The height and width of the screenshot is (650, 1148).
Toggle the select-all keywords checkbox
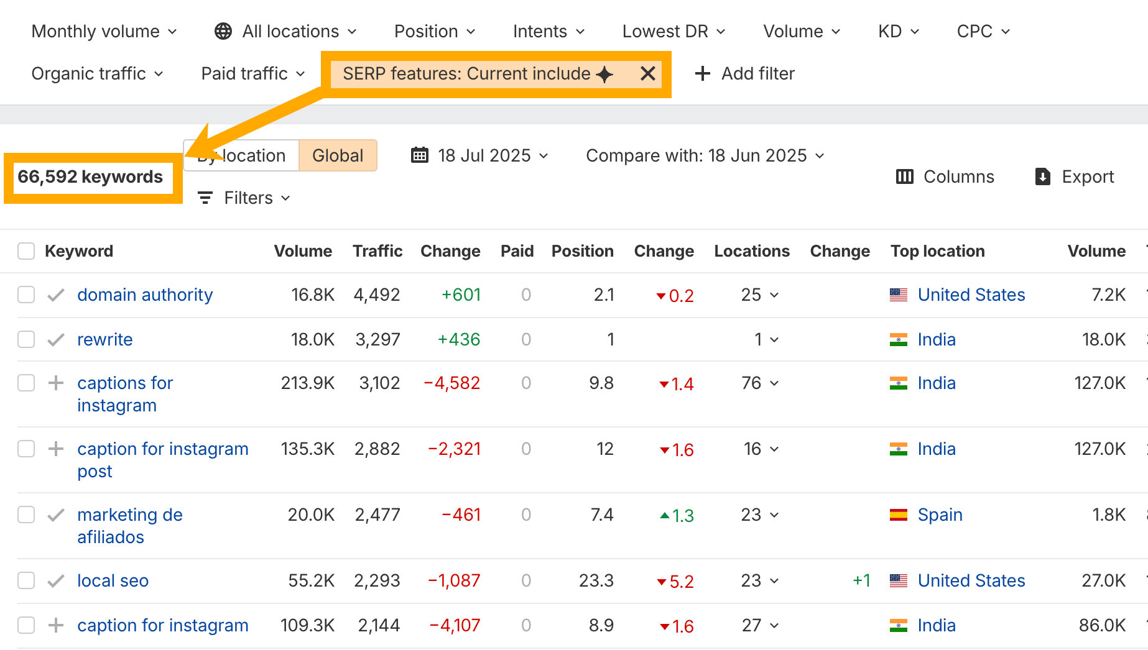pyautogui.click(x=25, y=250)
